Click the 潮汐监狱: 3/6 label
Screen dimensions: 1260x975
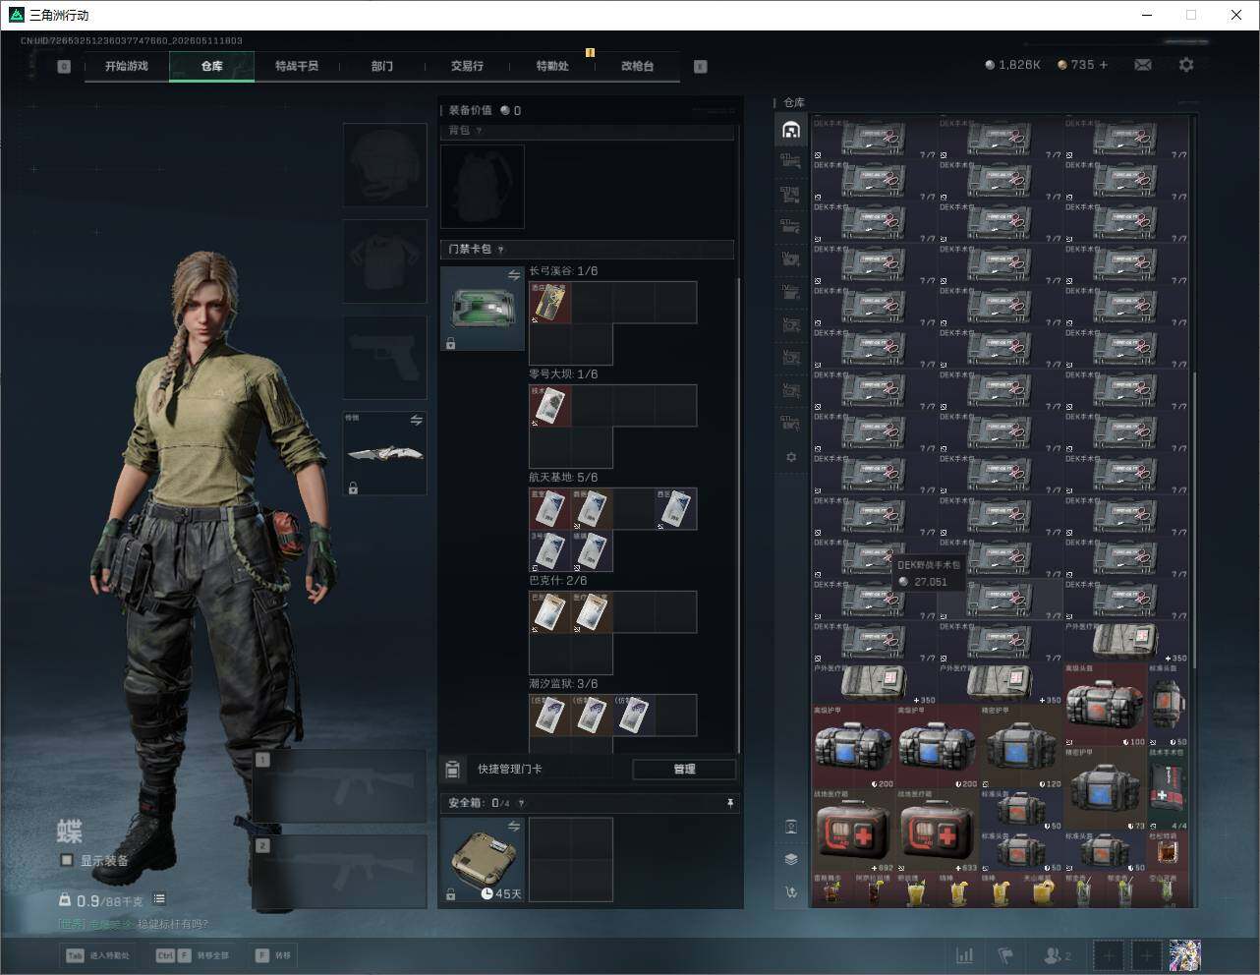pyautogui.click(x=563, y=684)
